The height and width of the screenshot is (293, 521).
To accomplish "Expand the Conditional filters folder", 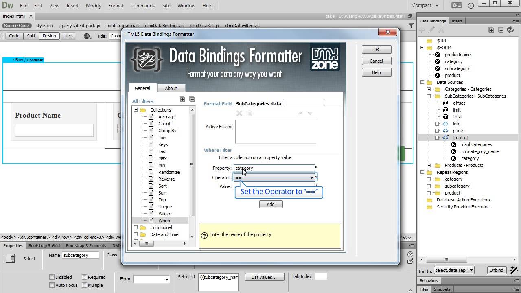I will [x=136, y=227].
